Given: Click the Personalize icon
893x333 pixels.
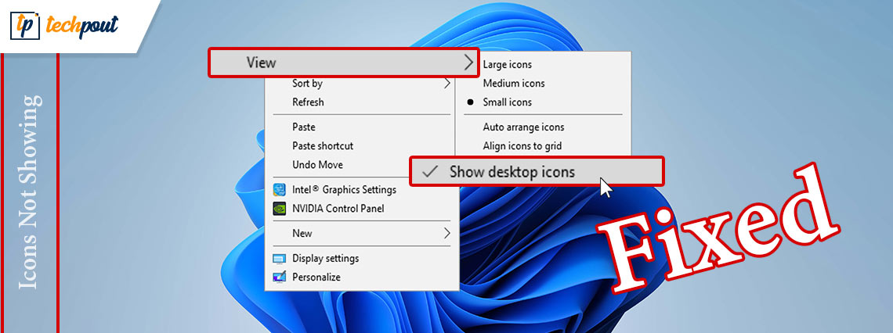Looking at the screenshot, I should (x=280, y=277).
